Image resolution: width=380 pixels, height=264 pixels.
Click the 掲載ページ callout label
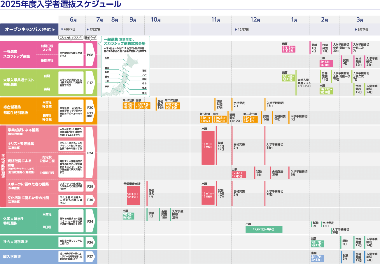(x=91, y=38)
